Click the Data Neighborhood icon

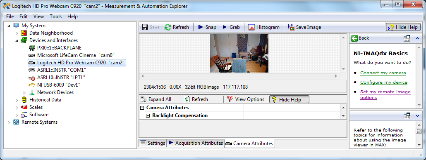coord(24,33)
